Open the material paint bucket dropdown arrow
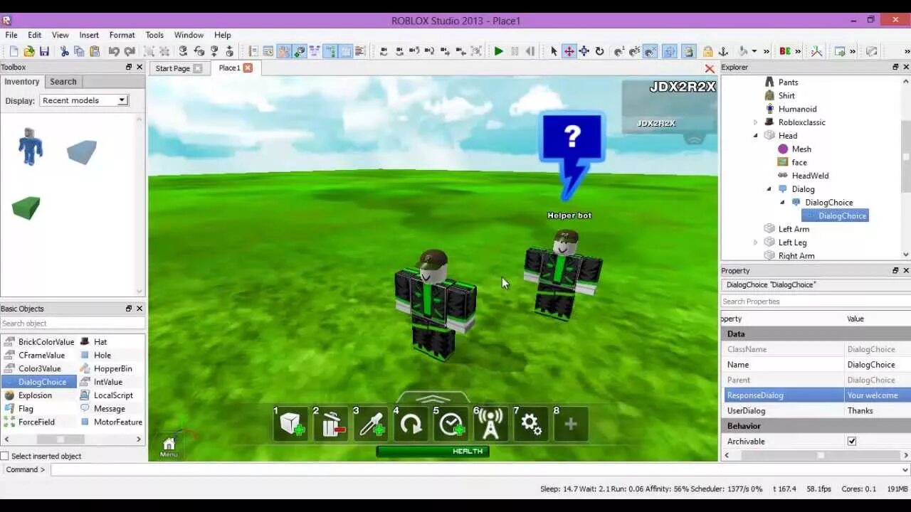Viewport: 911px width, 512px height. coord(754,51)
